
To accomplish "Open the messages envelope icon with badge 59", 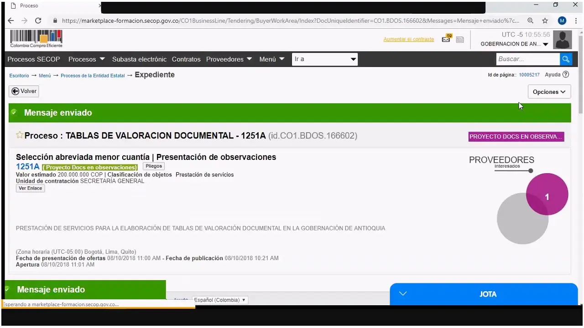I will pyautogui.click(x=447, y=39).
